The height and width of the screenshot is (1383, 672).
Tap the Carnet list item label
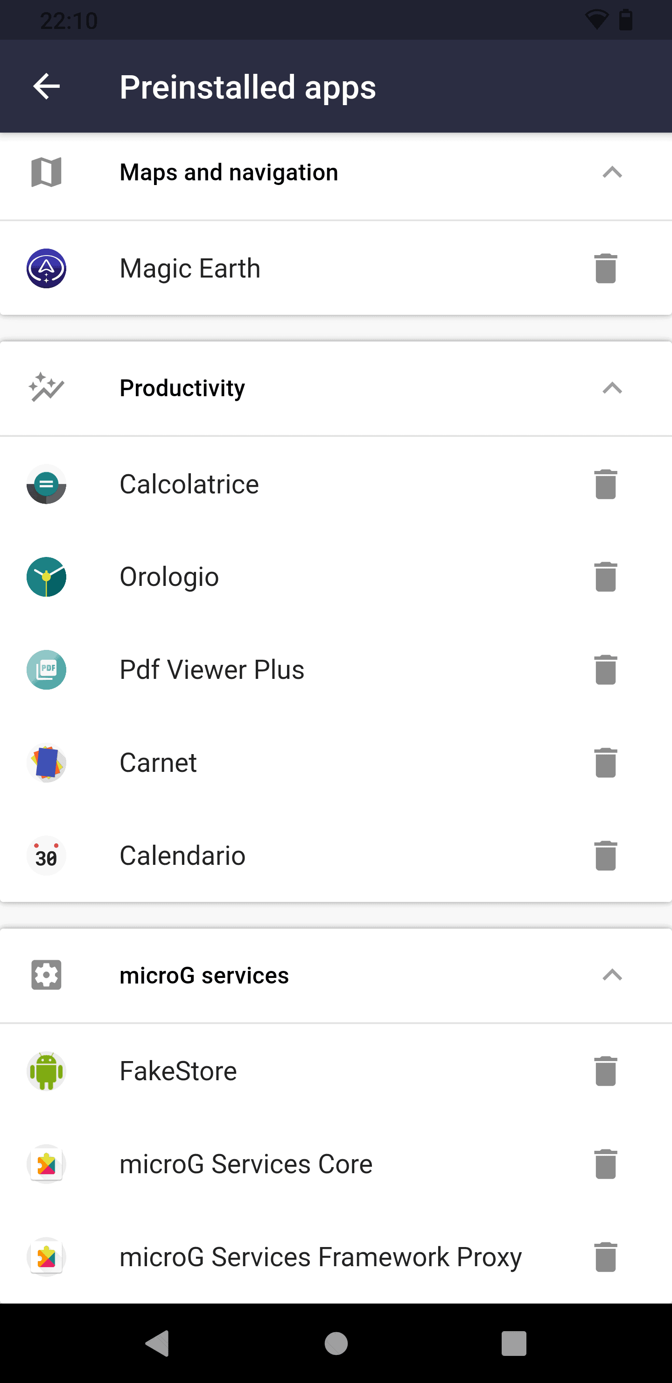(158, 763)
